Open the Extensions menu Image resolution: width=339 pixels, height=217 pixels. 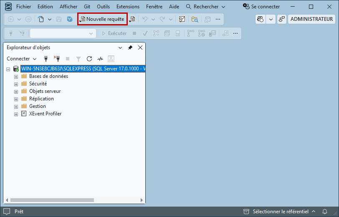128,7
